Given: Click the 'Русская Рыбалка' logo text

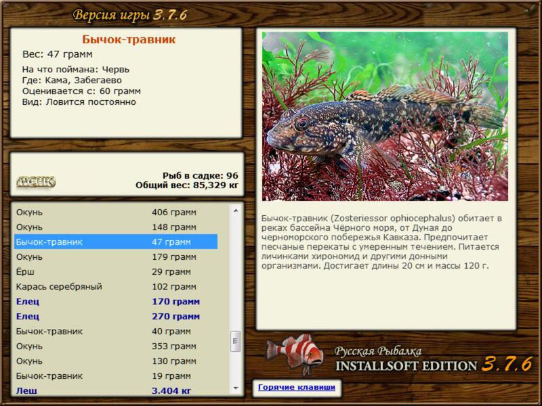Looking at the screenshot, I should point(378,351).
